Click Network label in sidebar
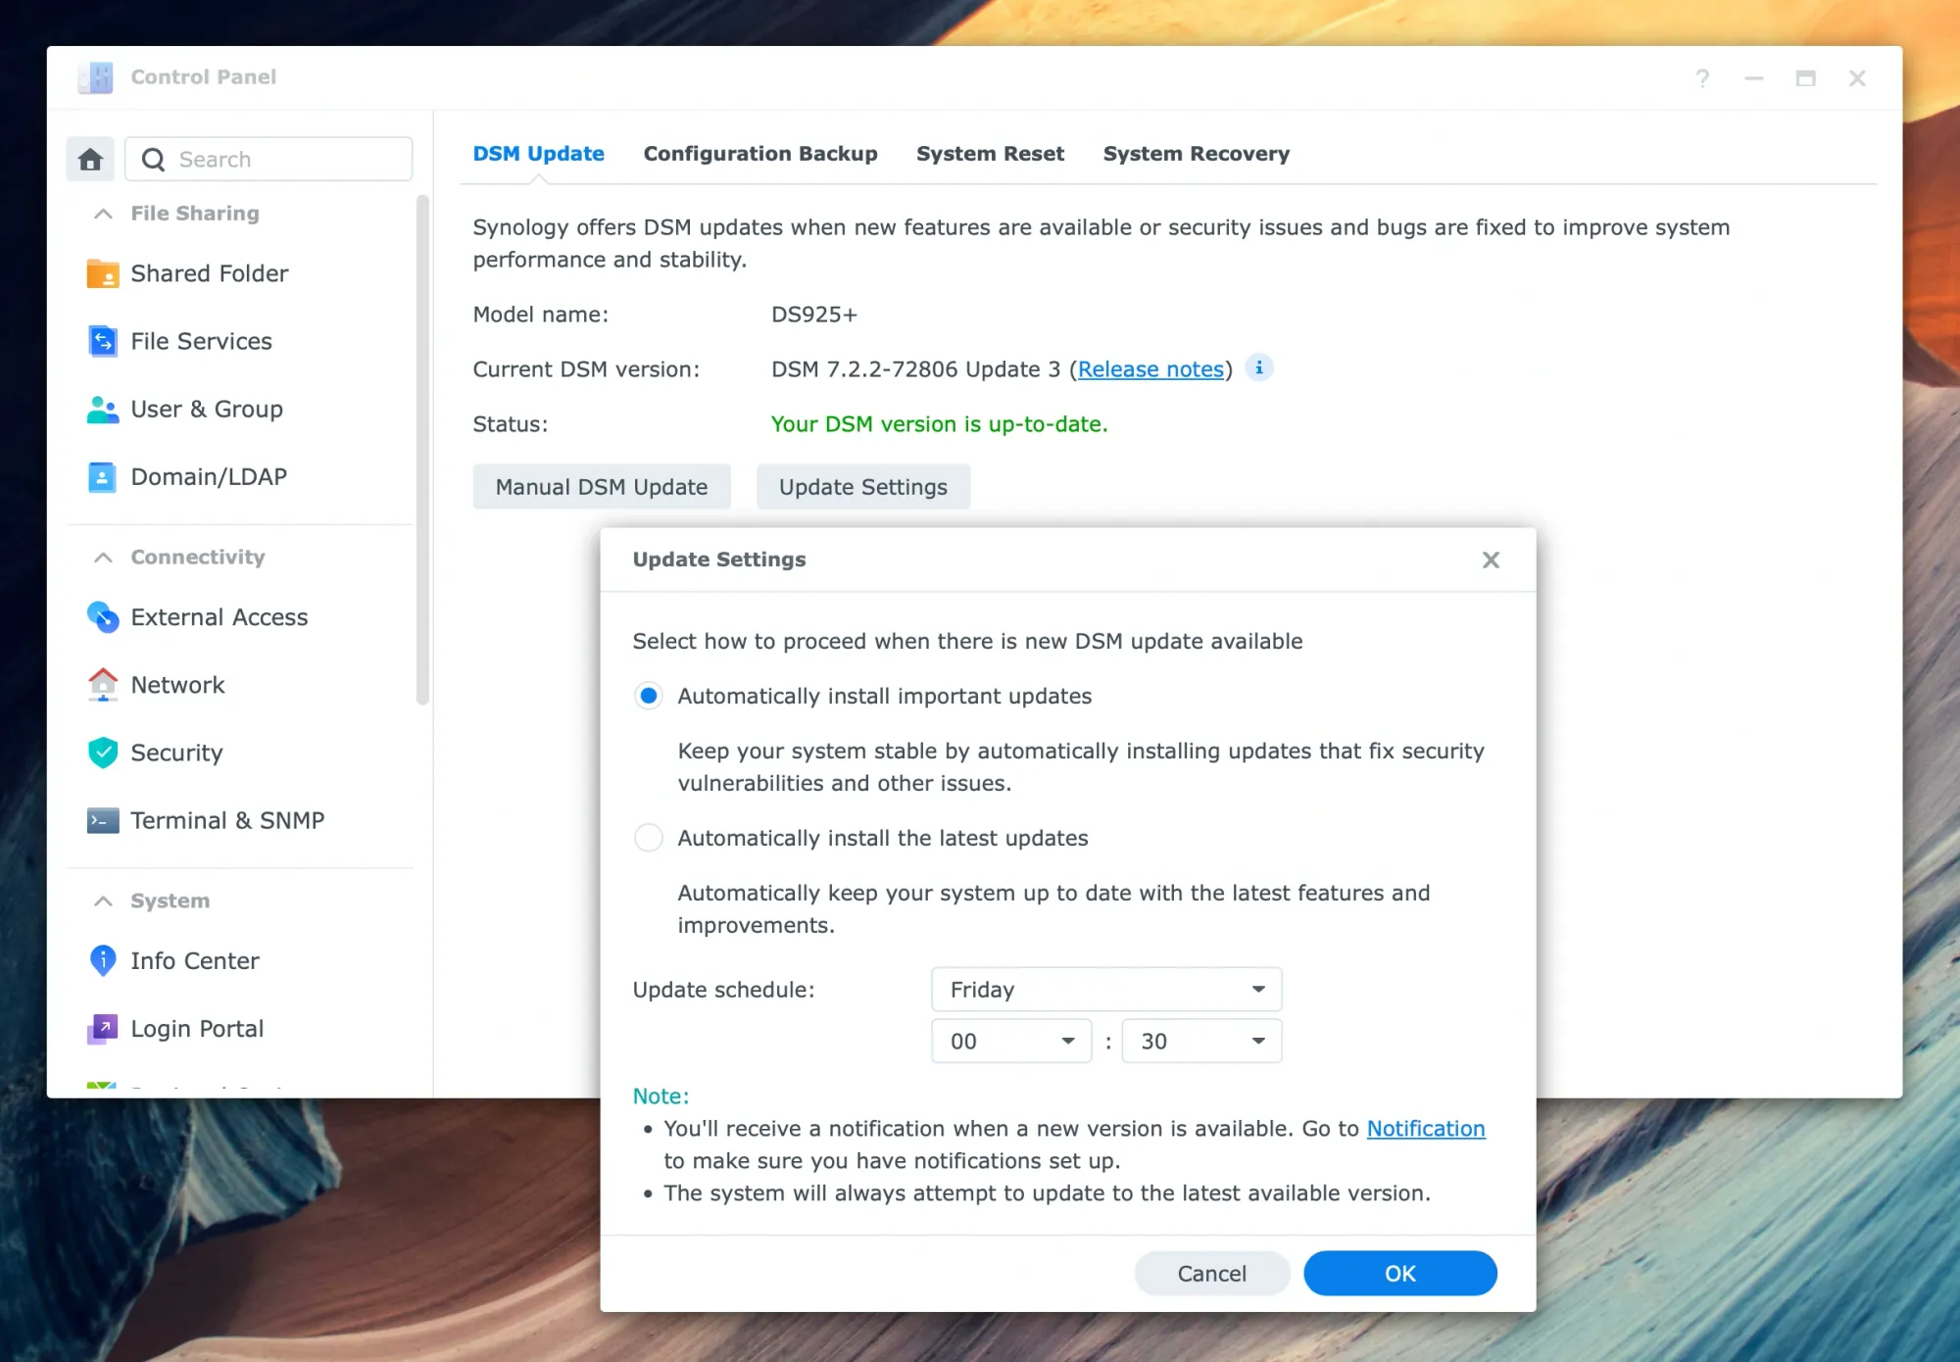1960x1362 pixels. click(x=177, y=685)
